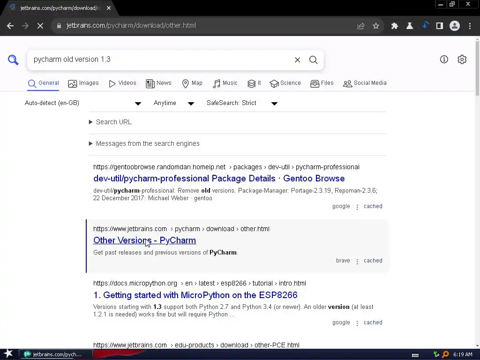The image size is (480, 360).
Task: Click the search engine logo magnifier
Action: [13, 60]
